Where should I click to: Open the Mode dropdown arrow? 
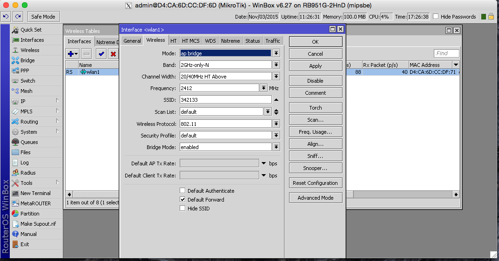pyautogui.click(x=276, y=53)
